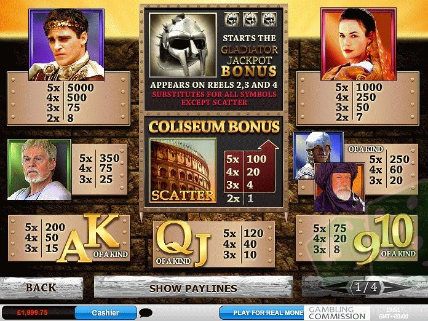Click the white-haired senator portrait symbol
This screenshot has width=428, height=321.
pyautogui.click(x=39, y=169)
